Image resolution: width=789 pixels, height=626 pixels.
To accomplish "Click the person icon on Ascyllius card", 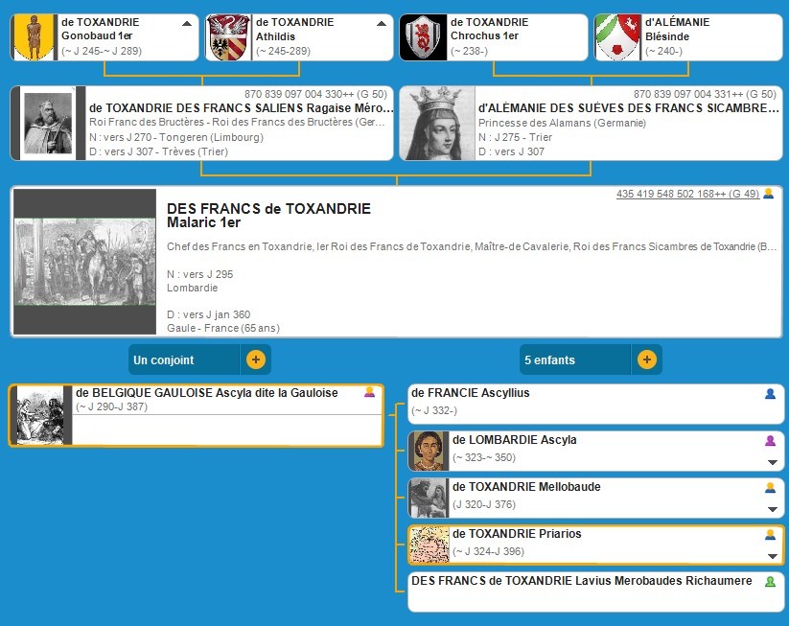I will [x=770, y=393].
